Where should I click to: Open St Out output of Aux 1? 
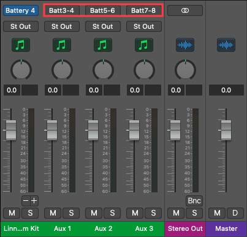click(x=62, y=26)
